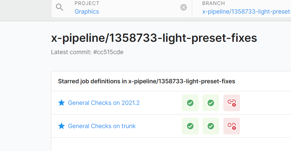Click the branch title heading
The height and width of the screenshot is (151, 291).
pyautogui.click(x=154, y=38)
